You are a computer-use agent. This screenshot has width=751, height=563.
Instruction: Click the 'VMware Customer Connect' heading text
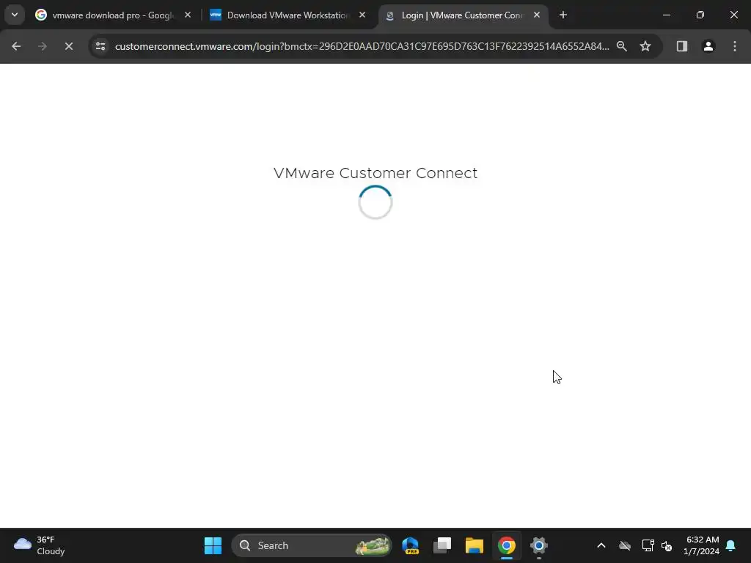click(375, 173)
